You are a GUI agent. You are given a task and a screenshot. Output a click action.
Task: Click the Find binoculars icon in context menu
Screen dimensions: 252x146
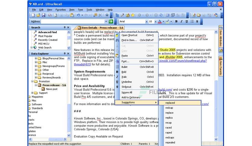click(x=117, y=40)
